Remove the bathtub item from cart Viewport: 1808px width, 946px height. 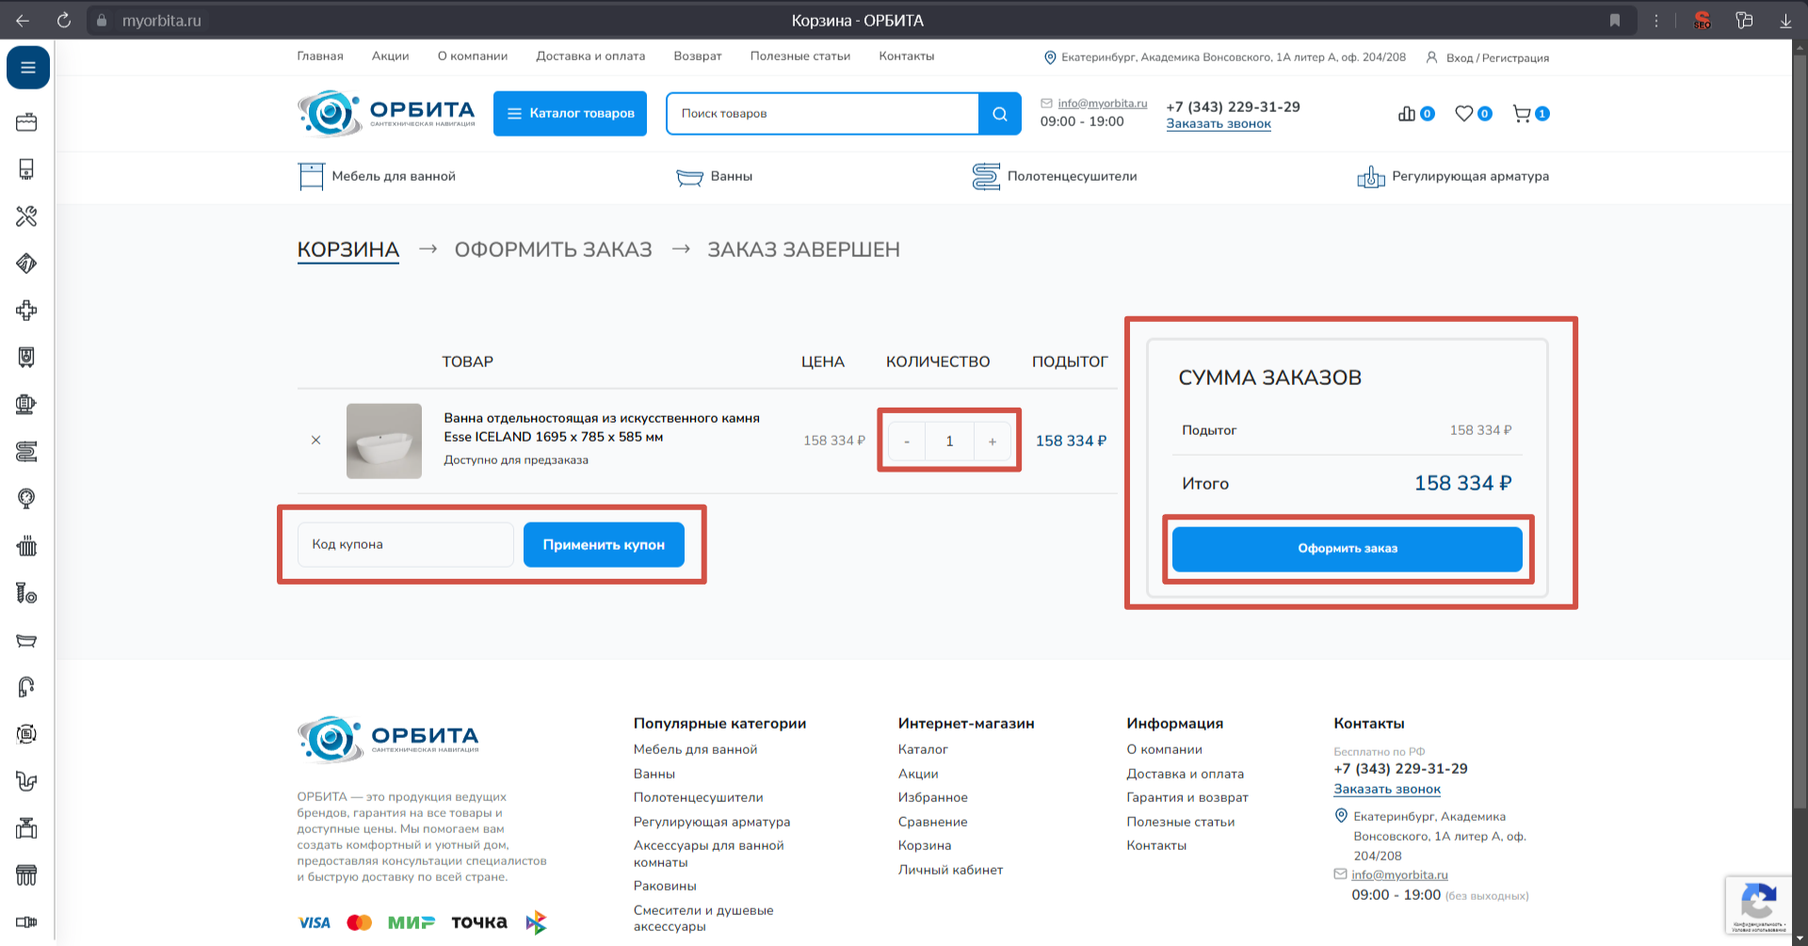316,441
